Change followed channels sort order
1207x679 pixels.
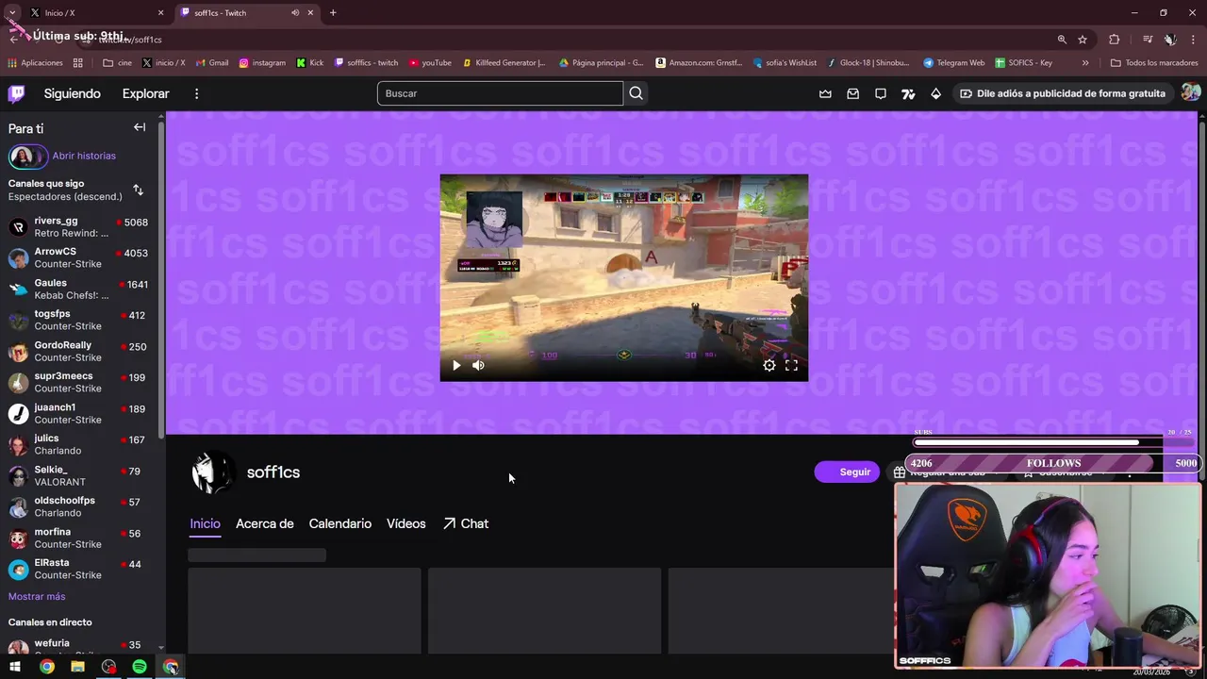point(138,190)
